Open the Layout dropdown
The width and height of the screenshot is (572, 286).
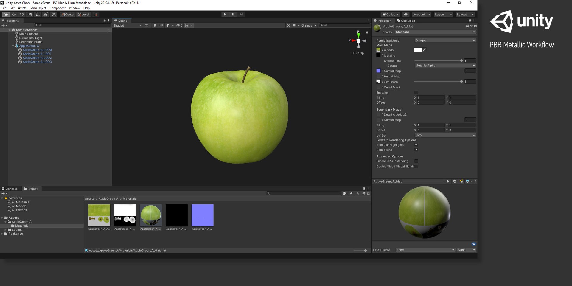pyautogui.click(x=465, y=14)
